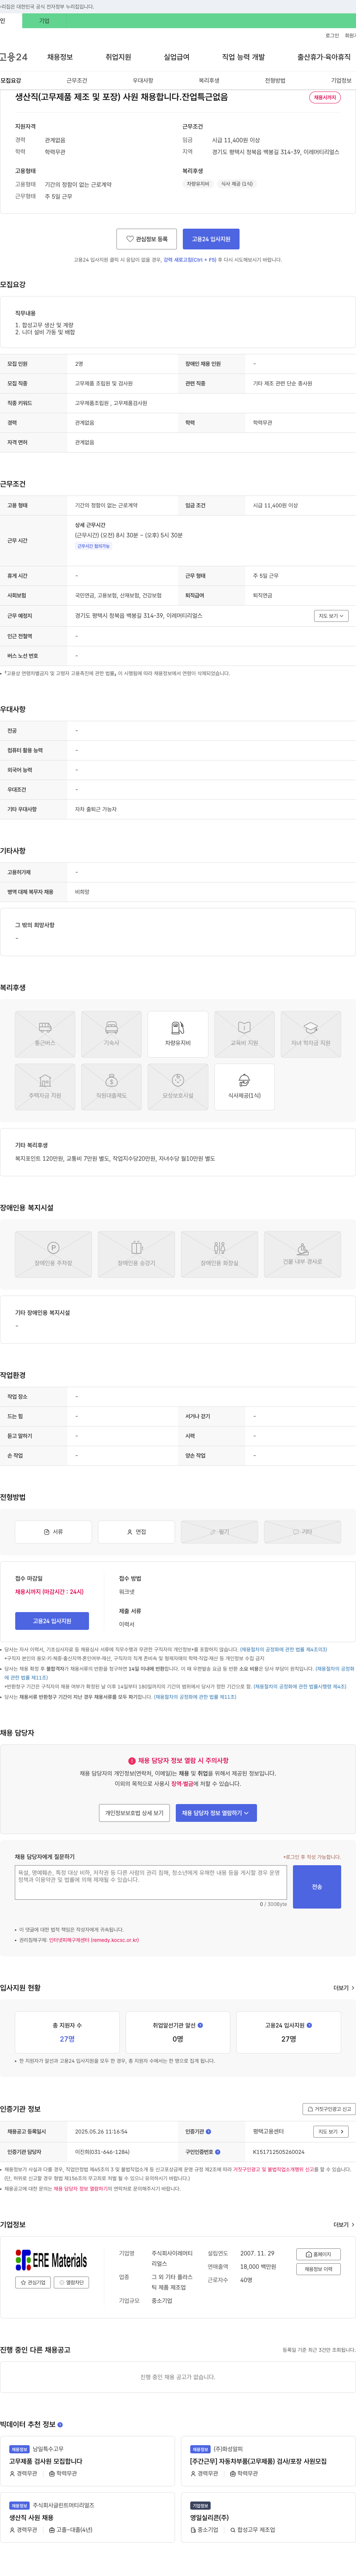Click info icon beside 빅데이터 추천 정보

60,2424
